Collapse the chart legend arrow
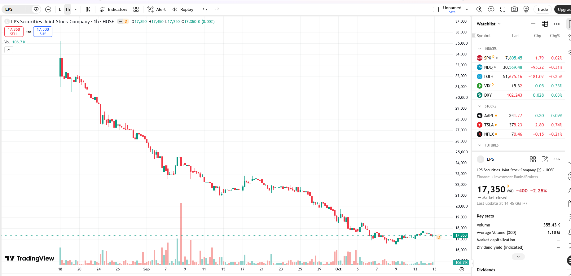This screenshot has width=571, height=276. (9, 50)
